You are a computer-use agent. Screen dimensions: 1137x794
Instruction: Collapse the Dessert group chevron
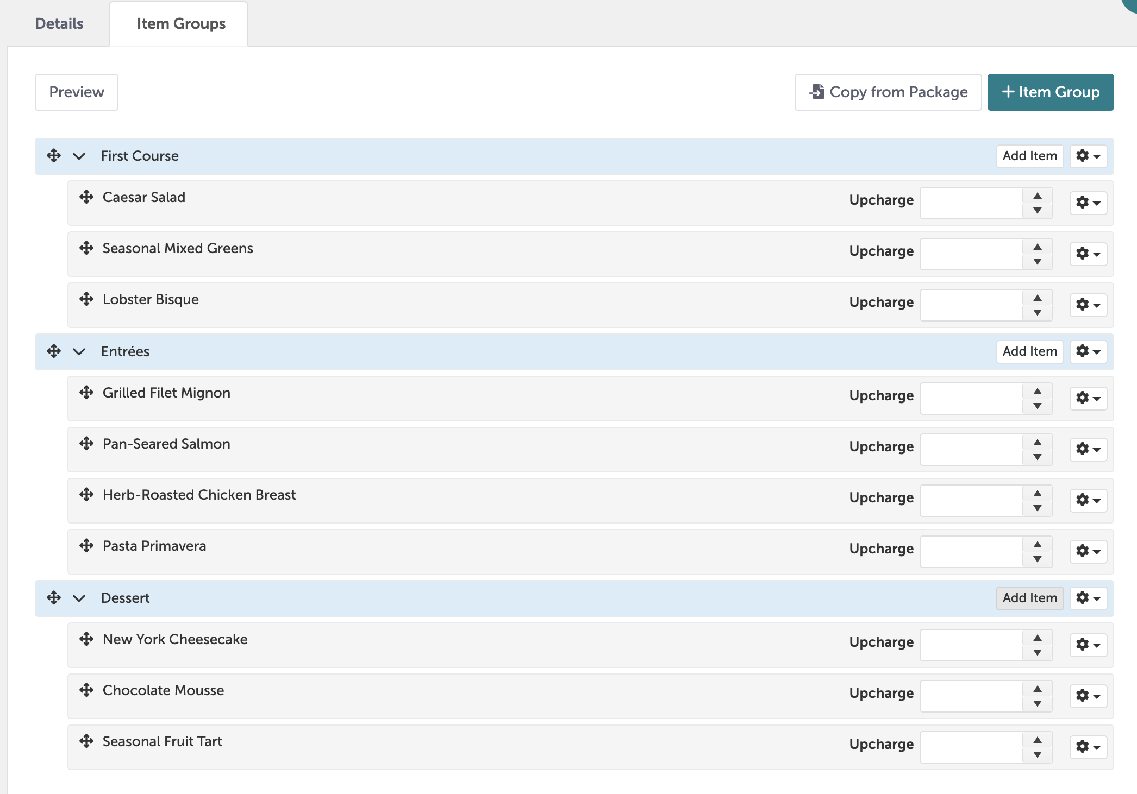point(79,598)
